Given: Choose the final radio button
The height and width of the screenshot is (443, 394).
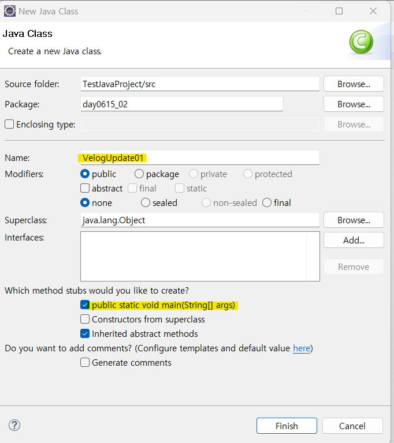Looking at the screenshot, I should click(267, 202).
